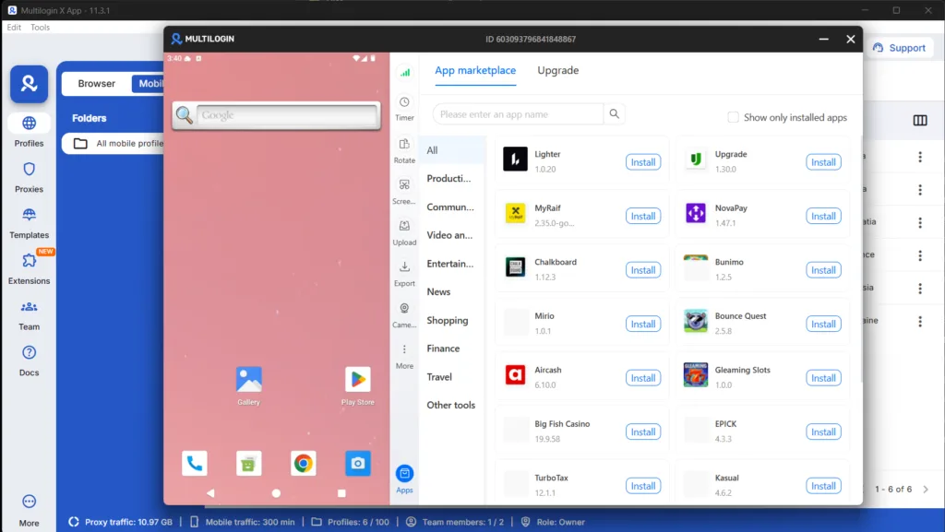
Task: Launch Chrome on the Android home screen
Action: pos(303,464)
